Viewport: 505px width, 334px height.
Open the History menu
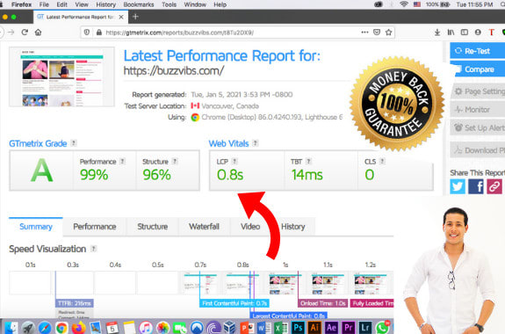coord(105,4)
